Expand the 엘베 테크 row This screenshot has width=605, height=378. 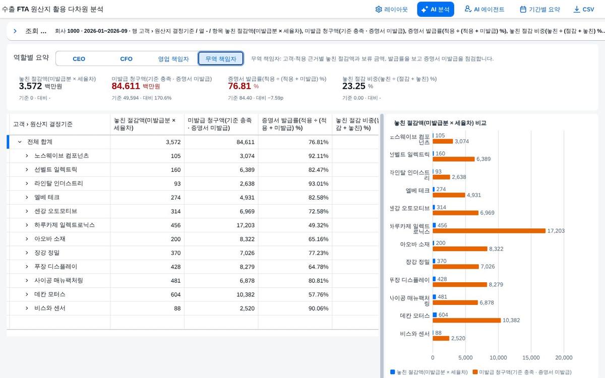[x=27, y=198]
